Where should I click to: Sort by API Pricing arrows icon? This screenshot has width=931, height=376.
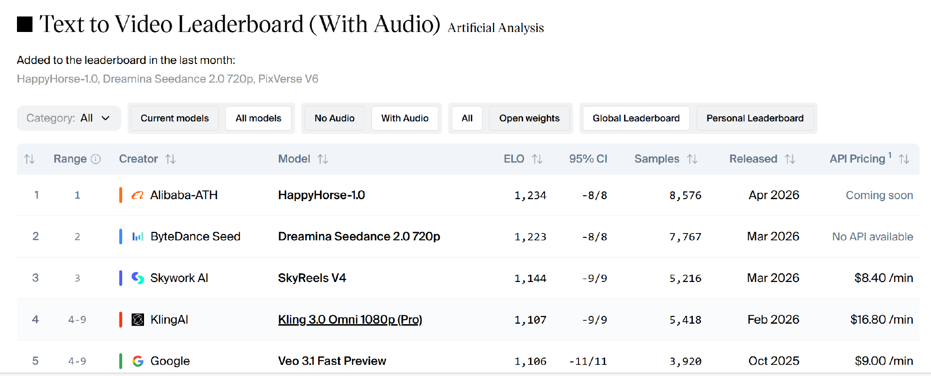pyautogui.click(x=904, y=159)
